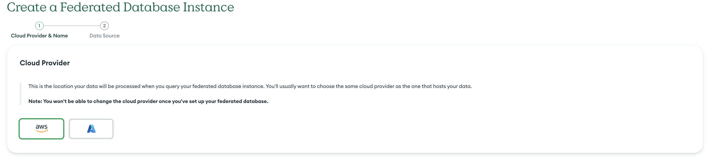Viewport: 708px width, 157px height.
Task: Open the Cloud Provider & Name step label
Action: pyautogui.click(x=39, y=36)
